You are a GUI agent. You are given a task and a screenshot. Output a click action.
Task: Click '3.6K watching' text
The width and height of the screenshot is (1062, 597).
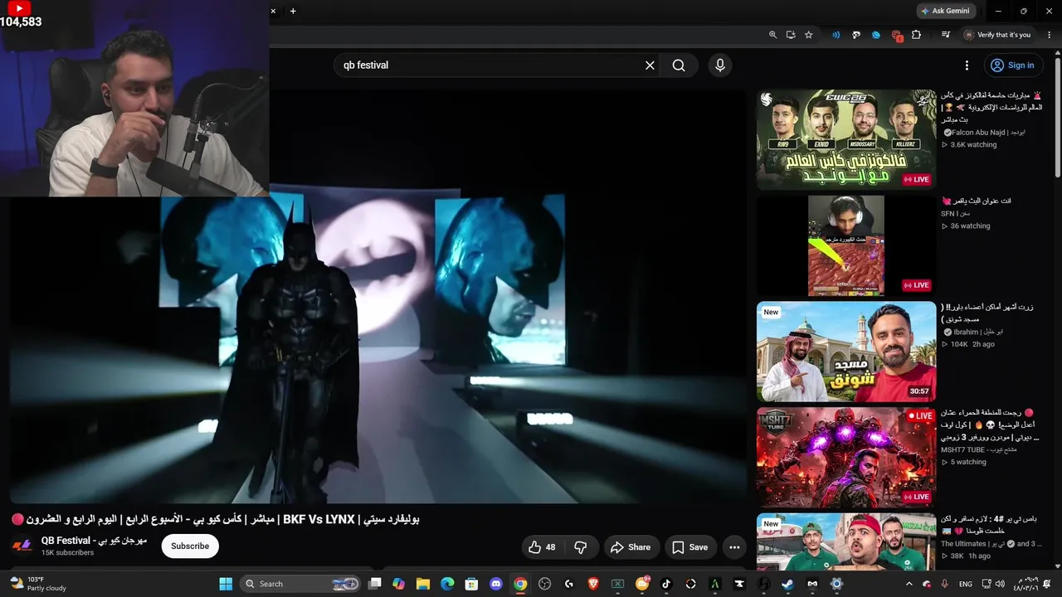[973, 145]
